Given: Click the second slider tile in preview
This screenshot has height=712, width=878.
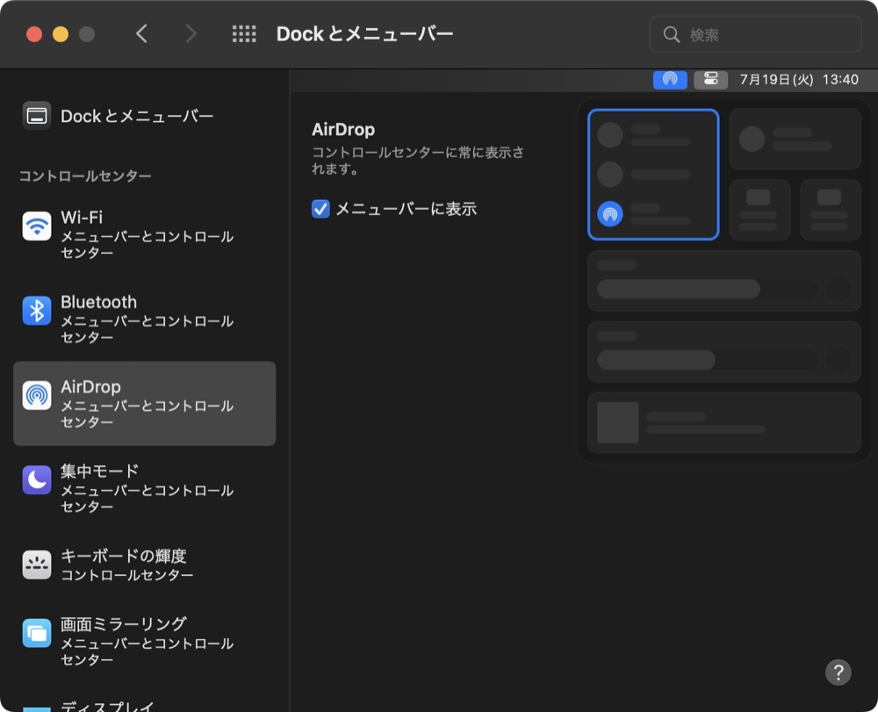Looking at the screenshot, I should pos(724,351).
